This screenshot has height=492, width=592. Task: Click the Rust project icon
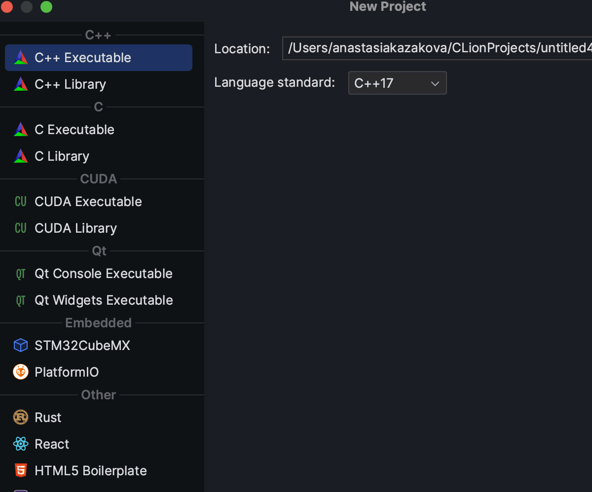20,417
